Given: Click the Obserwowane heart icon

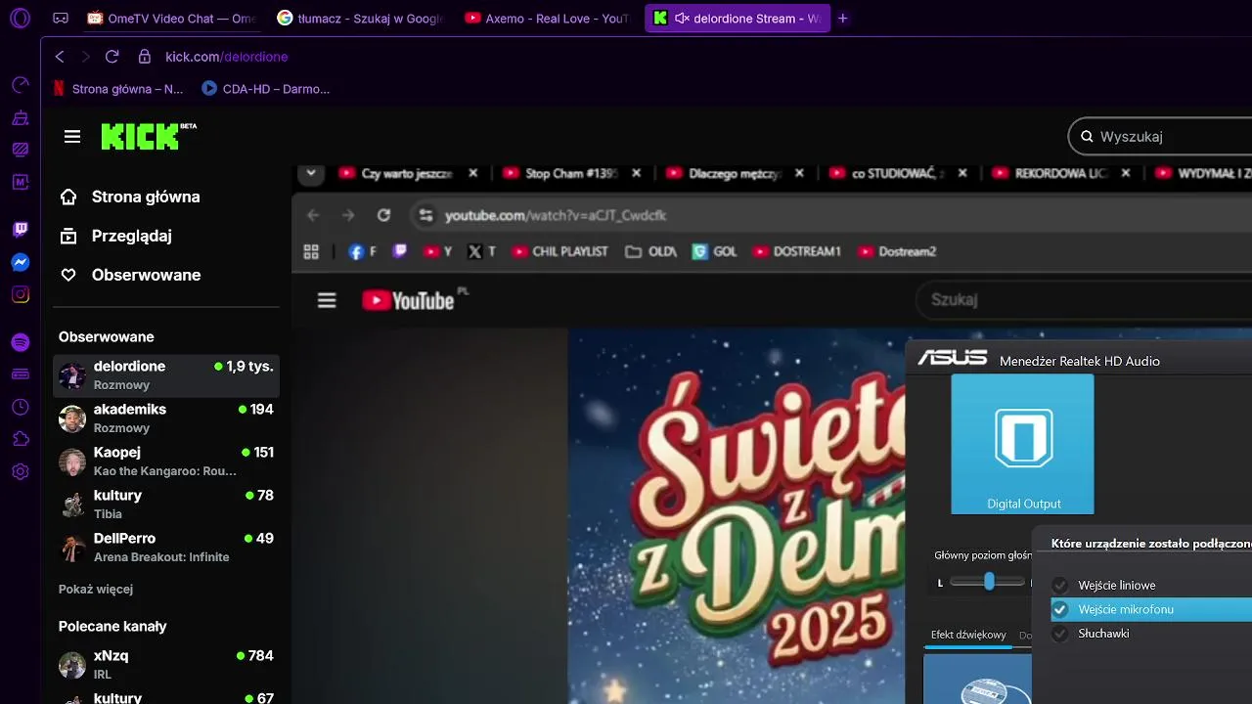Looking at the screenshot, I should click(68, 275).
